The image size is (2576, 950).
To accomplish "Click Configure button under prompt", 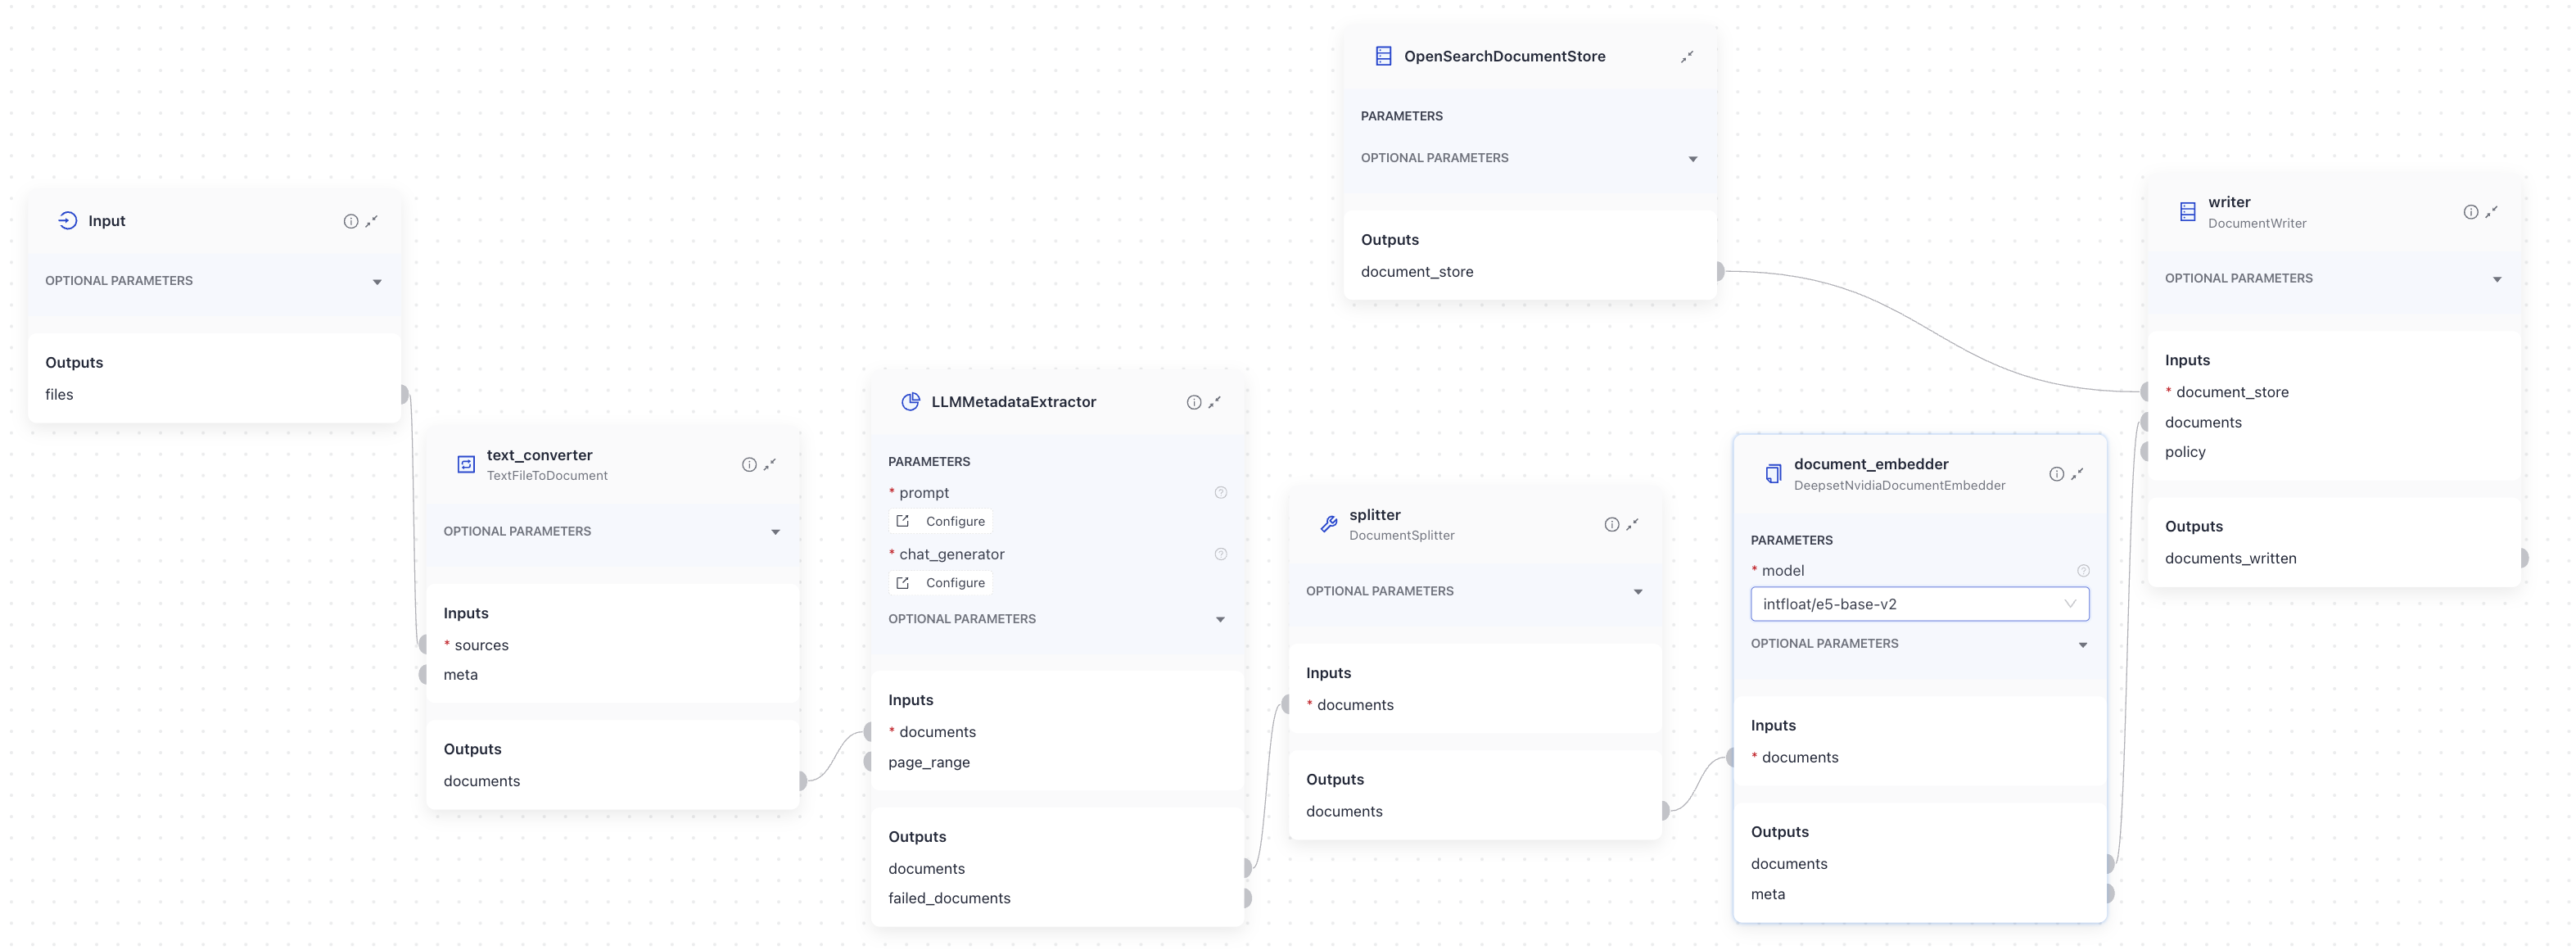I will 942,522.
